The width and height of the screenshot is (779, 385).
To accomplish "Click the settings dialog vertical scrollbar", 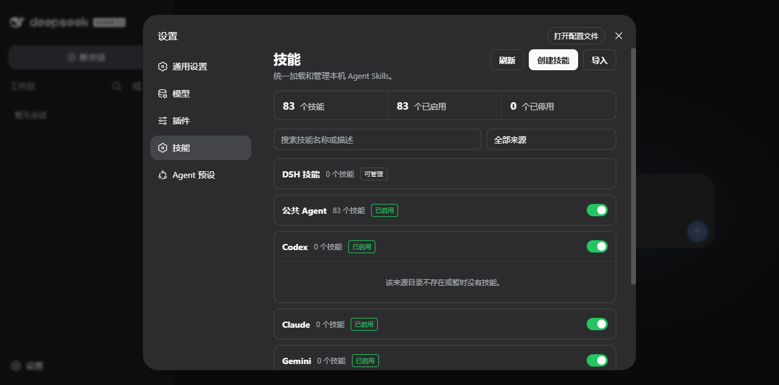I will (633, 166).
